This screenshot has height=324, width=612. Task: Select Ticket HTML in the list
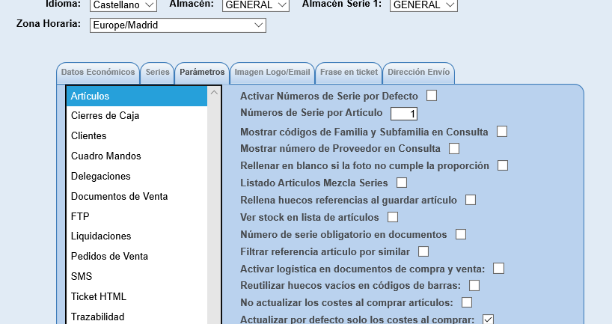137,296
